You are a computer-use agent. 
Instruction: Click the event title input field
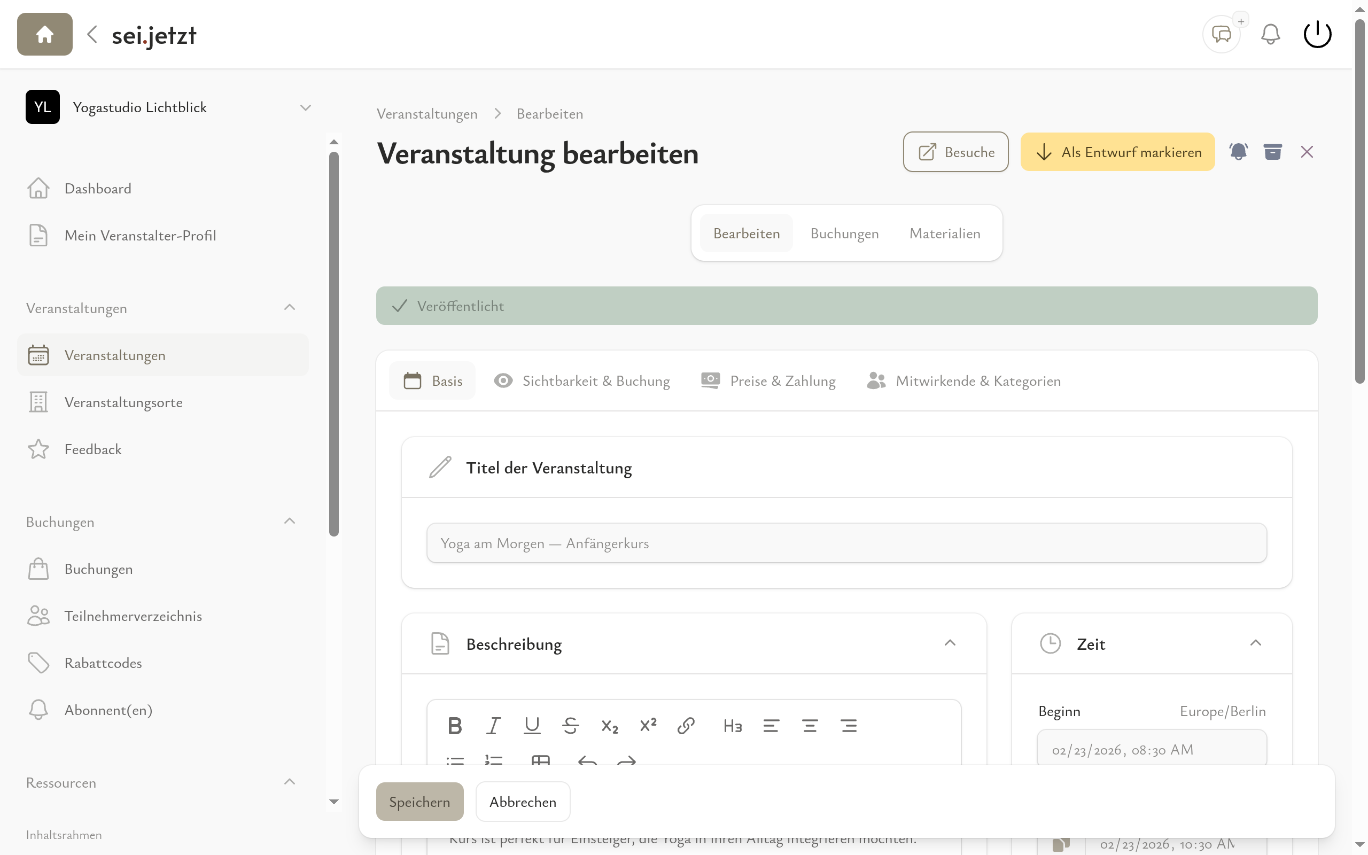[x=846, y=543]
